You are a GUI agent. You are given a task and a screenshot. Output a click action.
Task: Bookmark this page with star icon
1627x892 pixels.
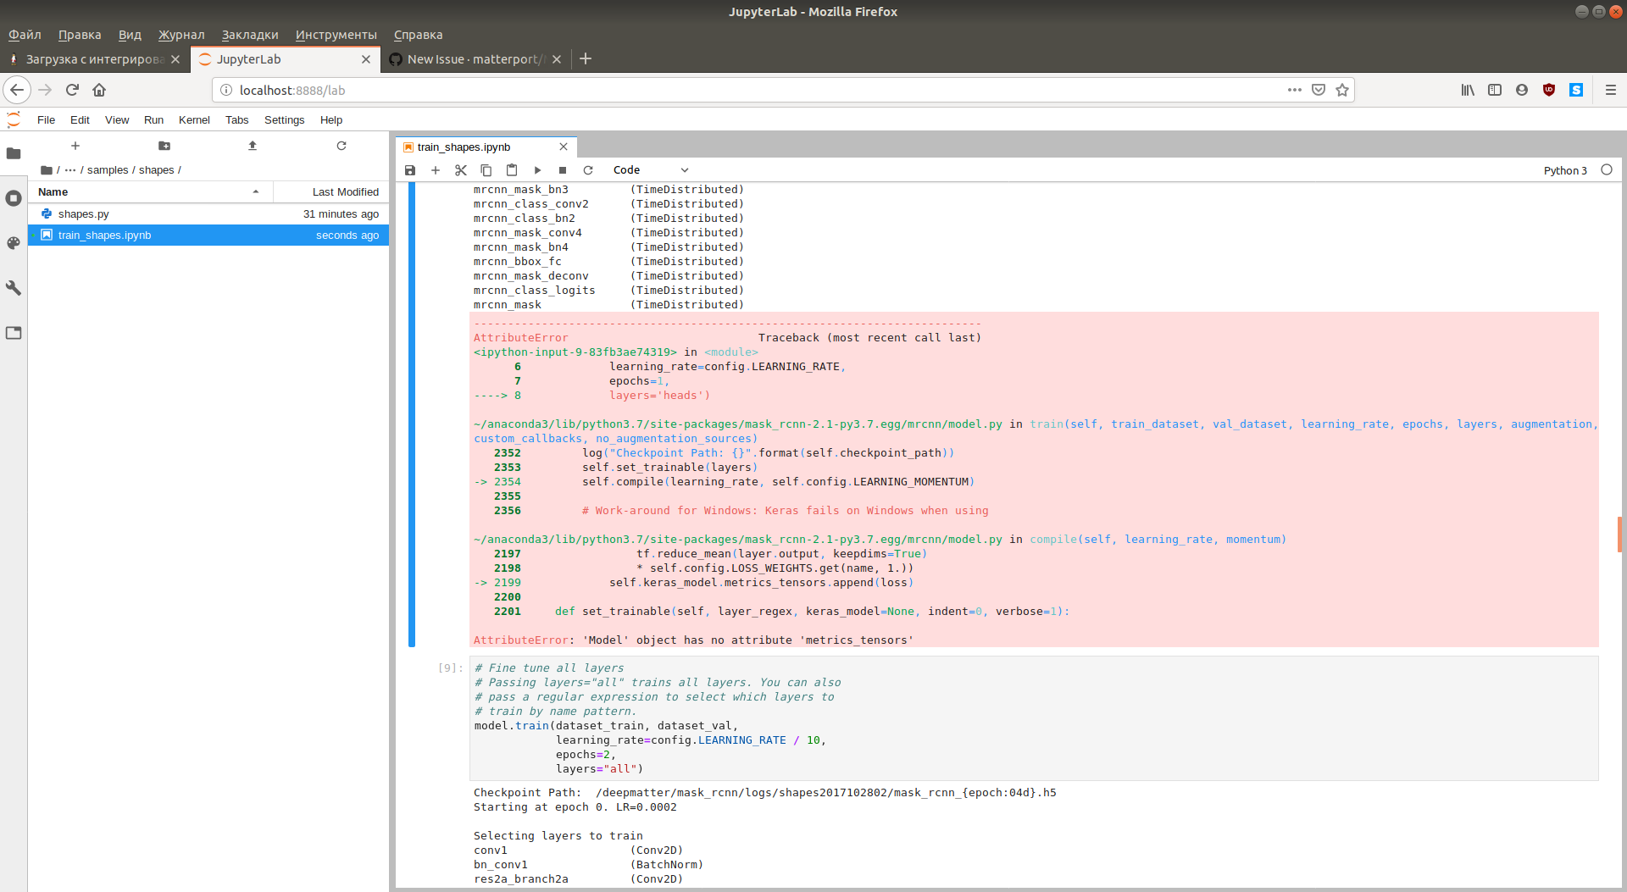click(x=1342, y=90)
